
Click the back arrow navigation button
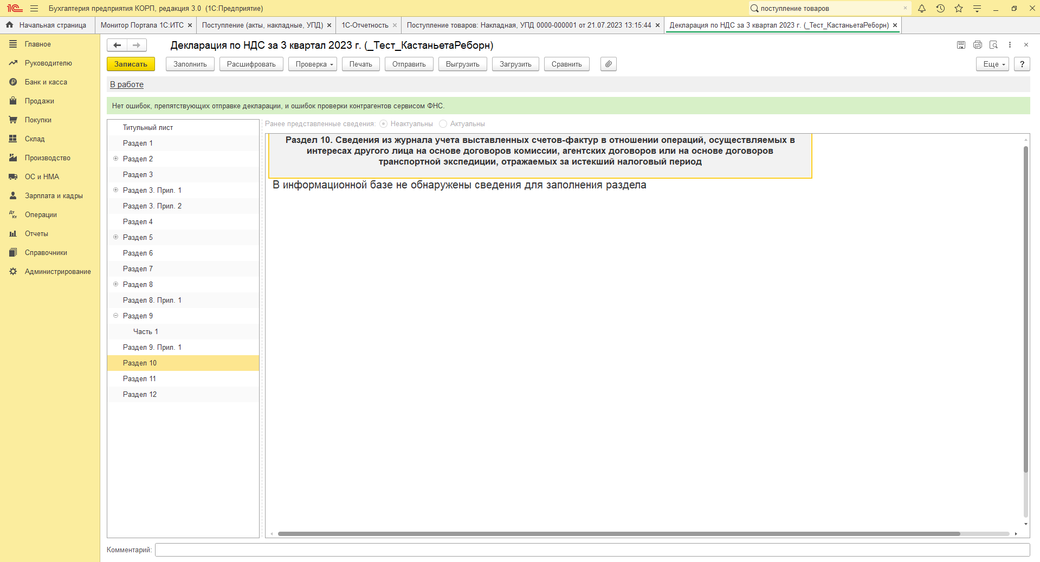pyautogui.click(x=117, y=45)
